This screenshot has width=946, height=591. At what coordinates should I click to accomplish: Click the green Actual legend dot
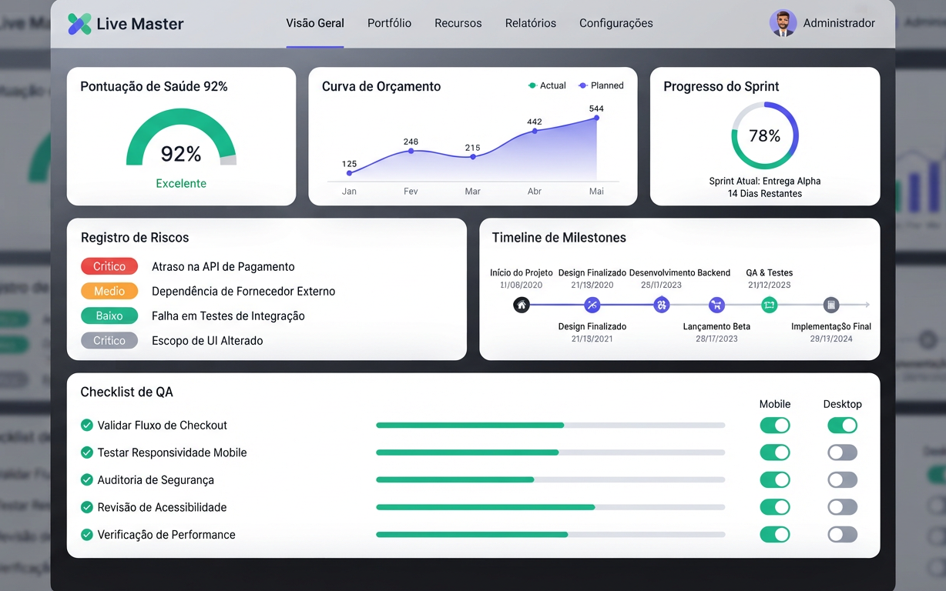(x=532, y=85)
